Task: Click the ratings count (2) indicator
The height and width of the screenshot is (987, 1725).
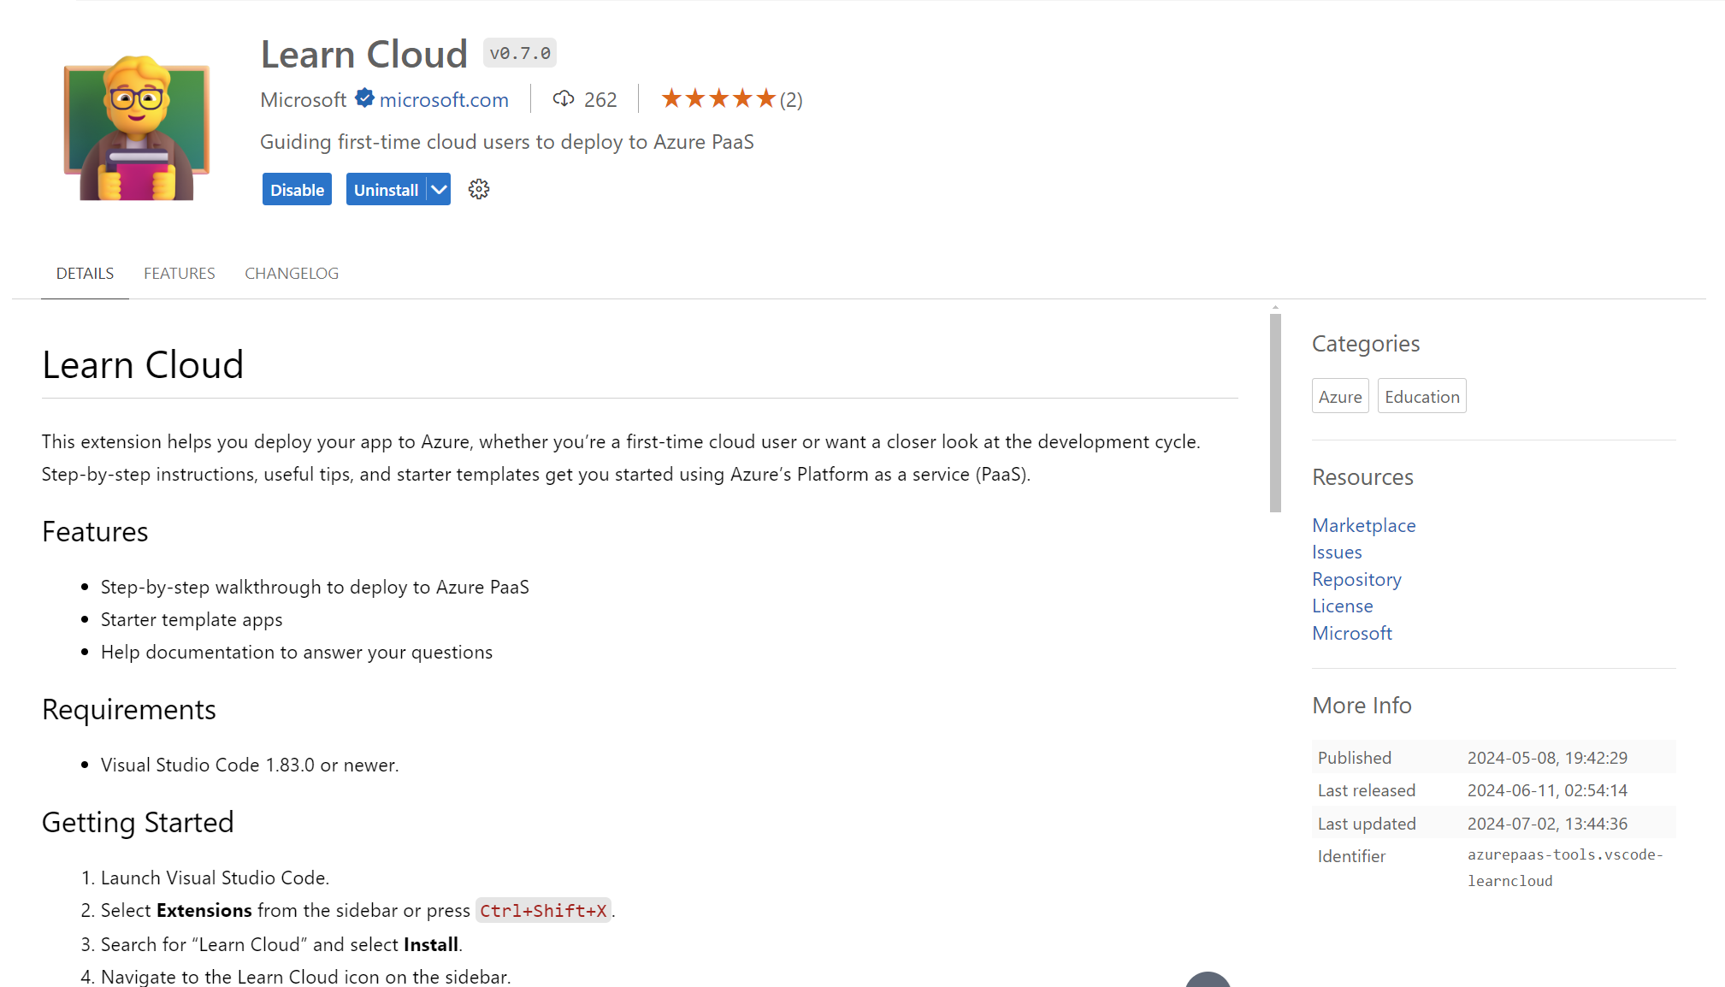Action: (791, 99)
